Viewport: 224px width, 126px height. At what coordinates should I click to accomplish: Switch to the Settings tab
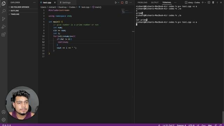(x=66, y=2)
